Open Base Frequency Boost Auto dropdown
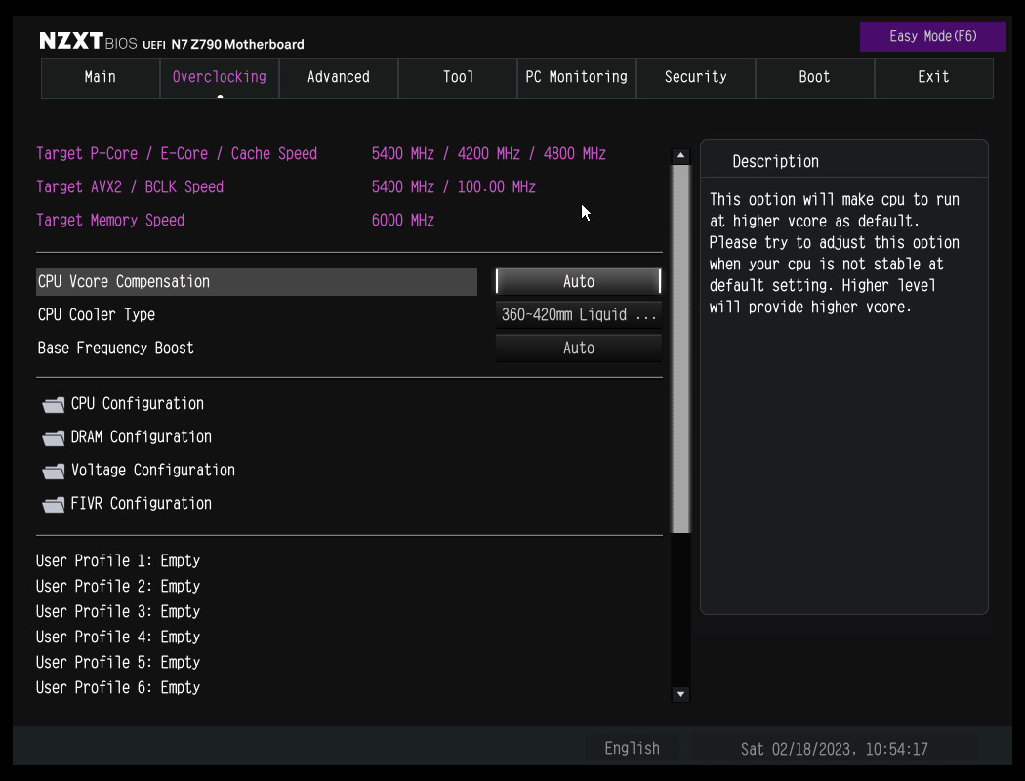Viewport: 1025px width, 781px height. (x=578, y=348)
